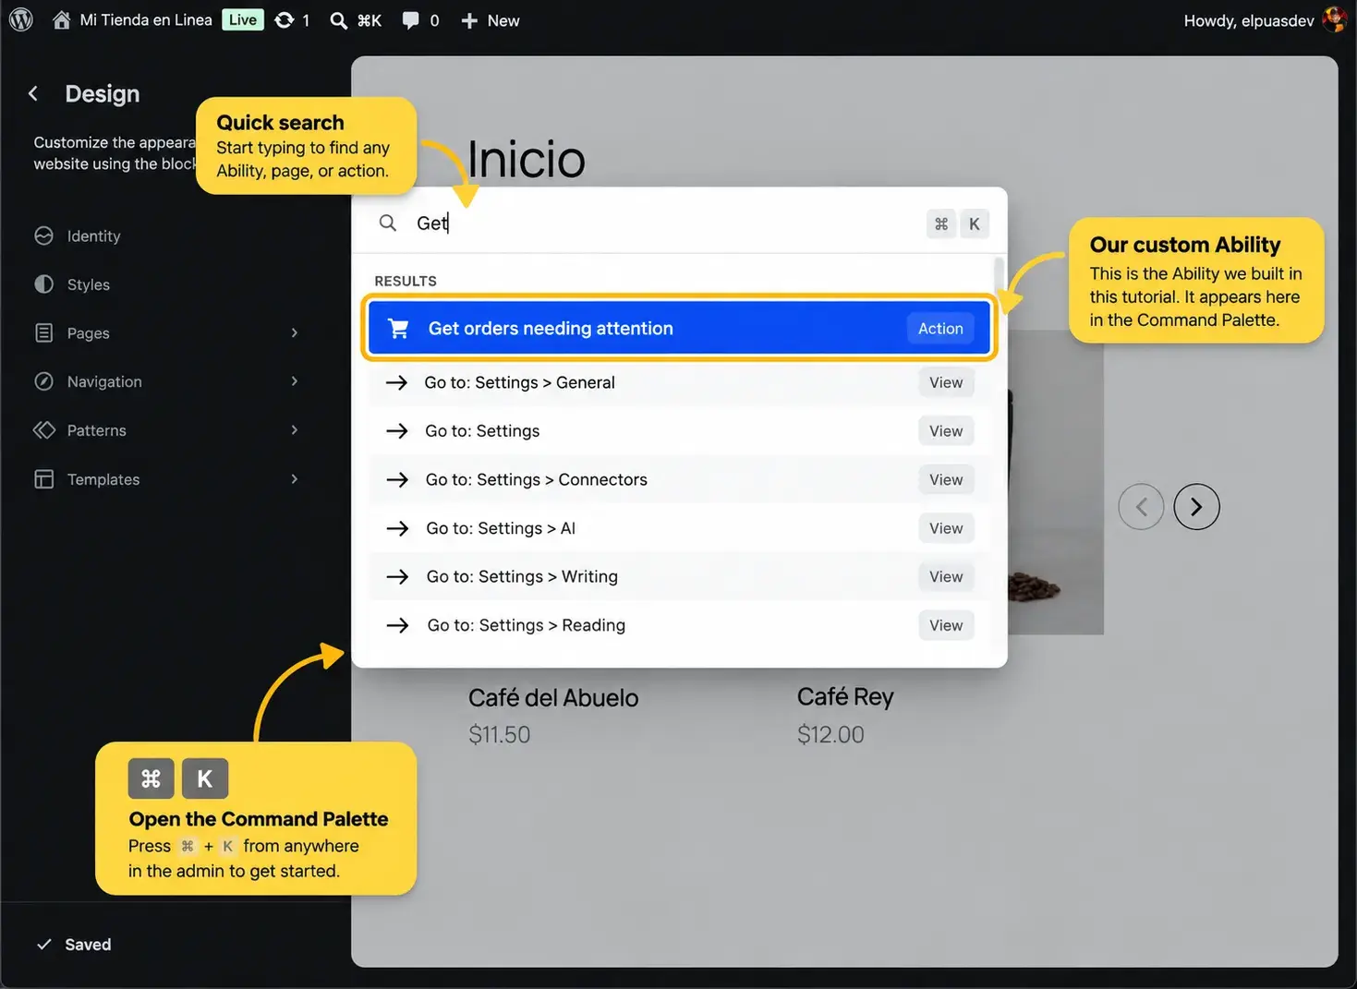Select Get orders needing attention result
This screenshot has width=1357, height=989.
(x=679, y=328)
